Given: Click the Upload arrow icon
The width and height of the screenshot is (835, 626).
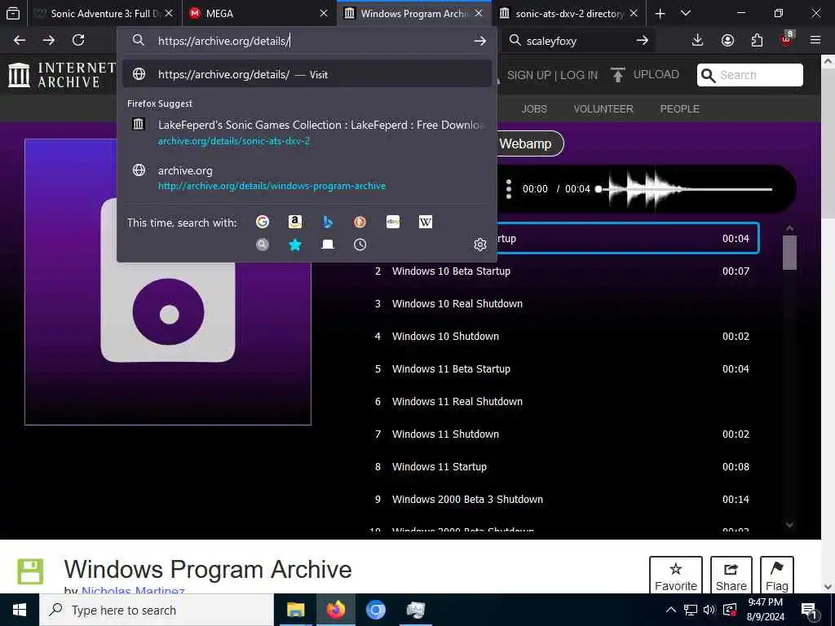Looking at the screenshot, I should pyautogui.click(x=618, y=75).
